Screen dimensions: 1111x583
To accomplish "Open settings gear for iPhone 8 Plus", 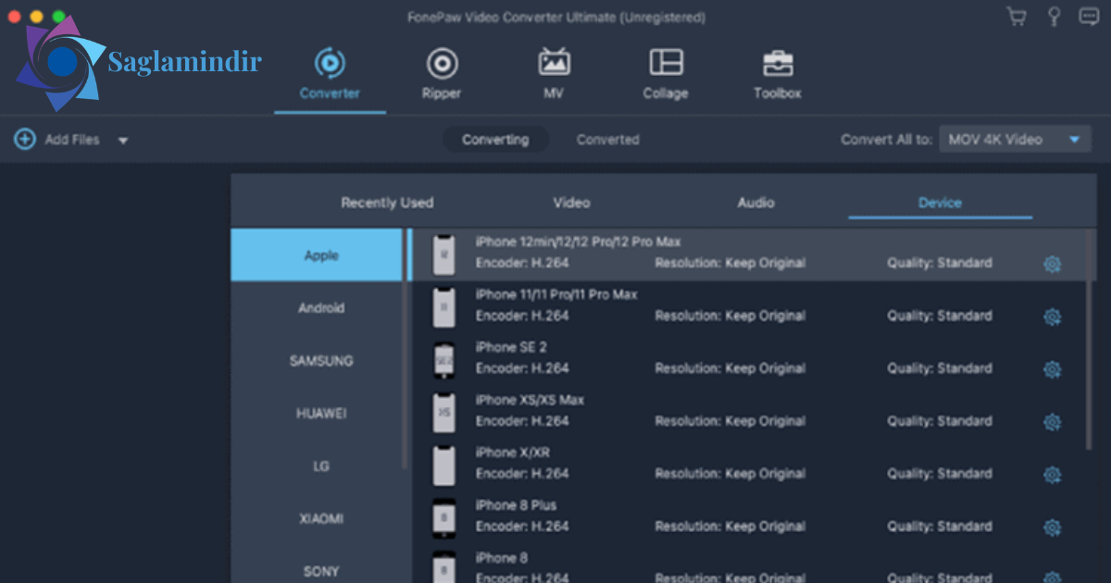I will (1052, 527).
